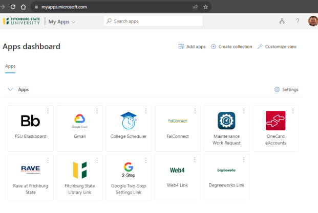Click Add apps button
Screen dimensions: 318x213
[x=192, y=46]
